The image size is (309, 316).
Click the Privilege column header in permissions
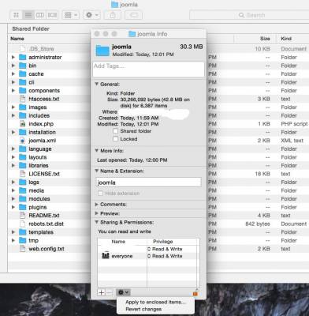click(163, 242)
